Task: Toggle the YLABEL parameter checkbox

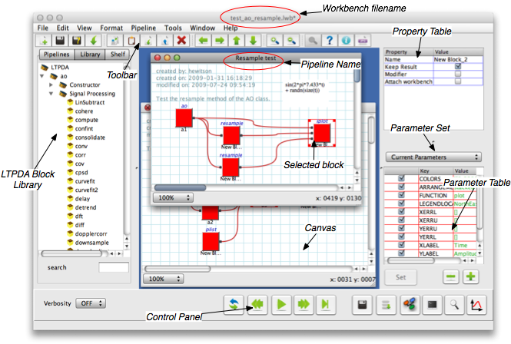Action: pyautogui.click(x=401, y=253)
